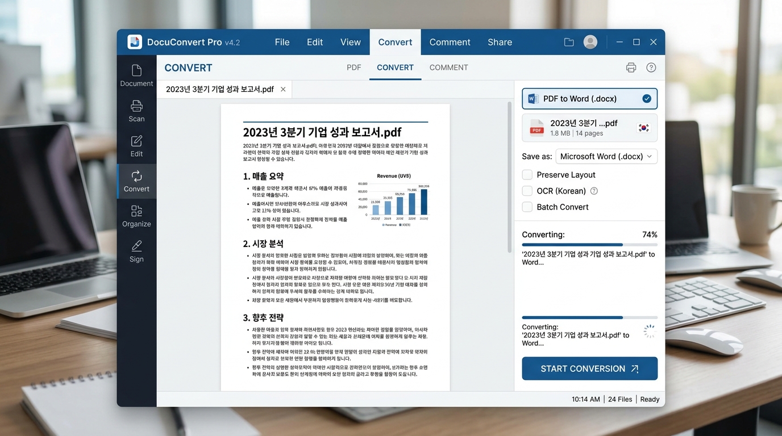Open the Document sidebar panel
The image size is (782, 436).
tap(136, 76)
